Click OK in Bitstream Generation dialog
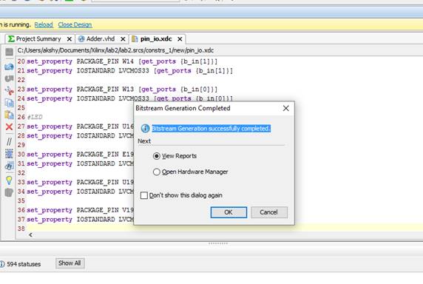423x284 pixels. (229, 212)
